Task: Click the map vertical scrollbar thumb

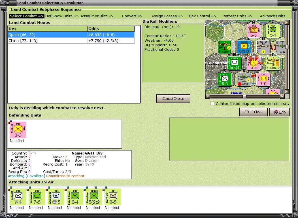Action: click(287, 47)
